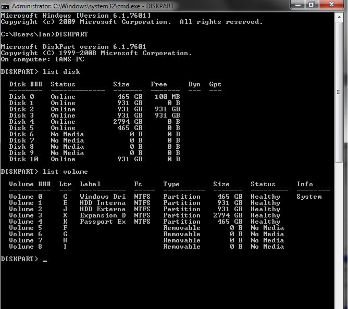Click the 'Dyn' column header

coord(194,84)
